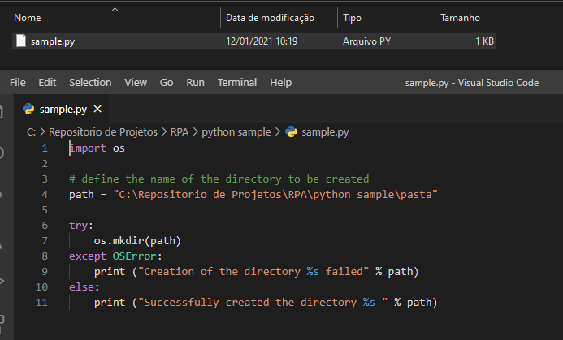Click line number 7 in the editor gutter
Viewport: 563px width, 340px height.
pos(45,241)
